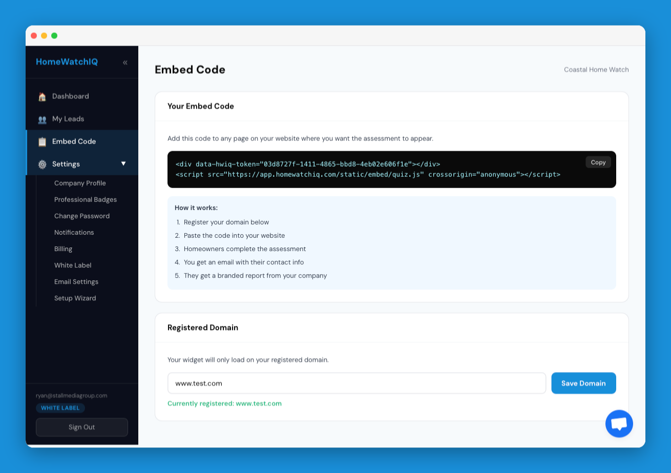Image resolution: width=671 pixels, height=473 pixels.
Task: Open Professional Badges settings
Action: (86, 199)
